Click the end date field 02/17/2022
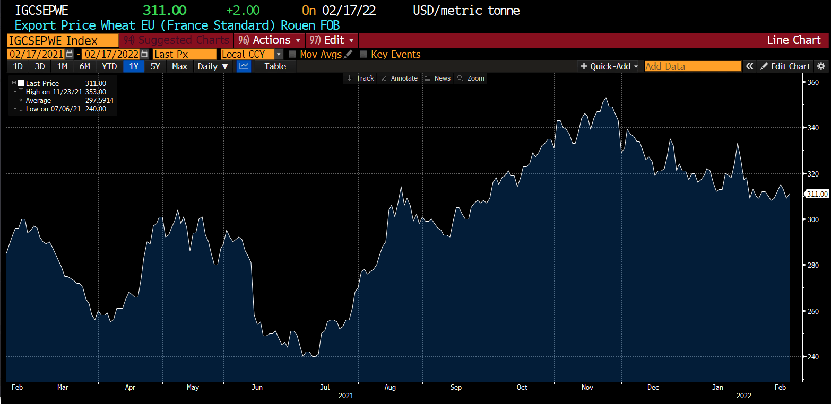Screen dimensions: 831x404 tap(111, 54)
